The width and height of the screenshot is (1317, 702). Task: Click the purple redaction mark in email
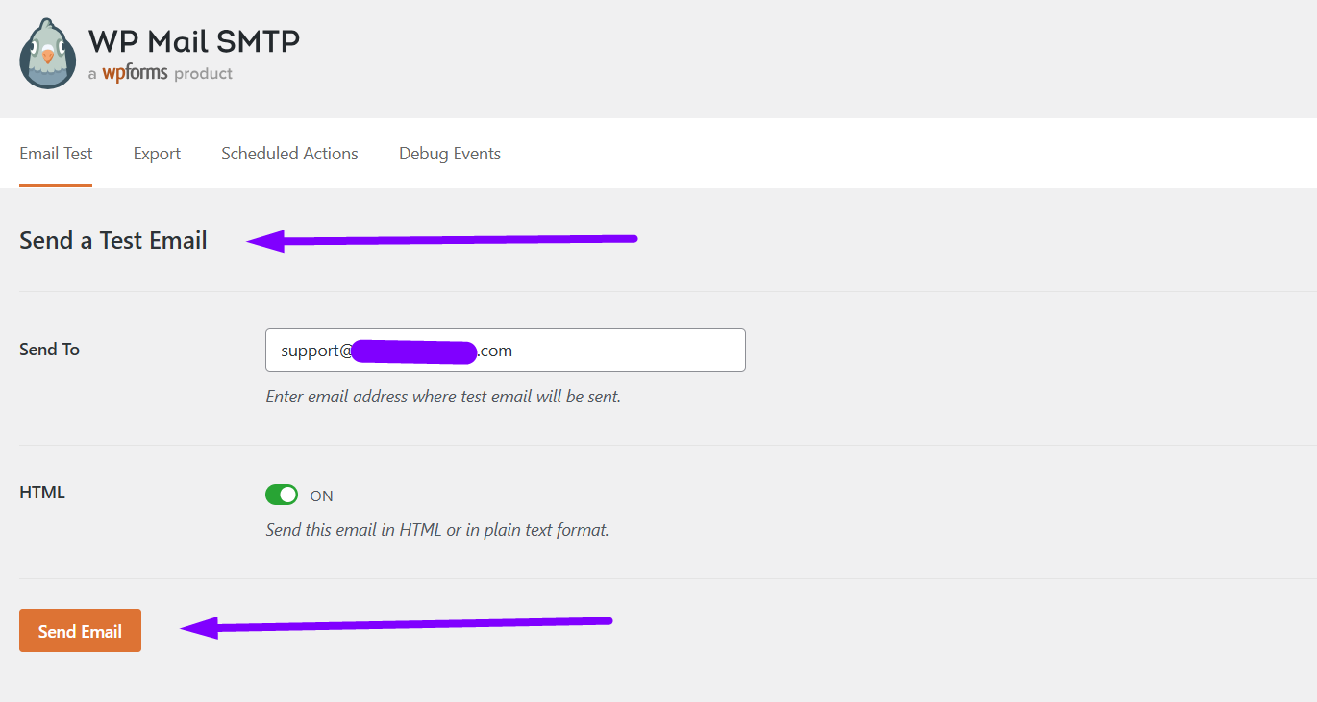coord(415,351)
